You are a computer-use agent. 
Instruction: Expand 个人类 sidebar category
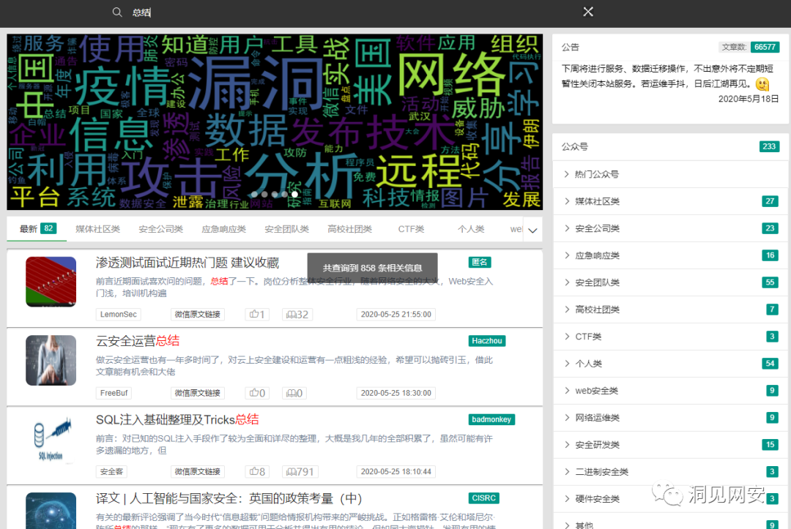click(x=670, y=364)
